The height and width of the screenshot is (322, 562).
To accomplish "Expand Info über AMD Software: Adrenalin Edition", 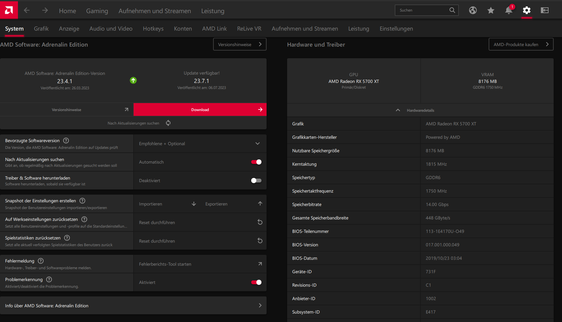I will coord(133,305).
